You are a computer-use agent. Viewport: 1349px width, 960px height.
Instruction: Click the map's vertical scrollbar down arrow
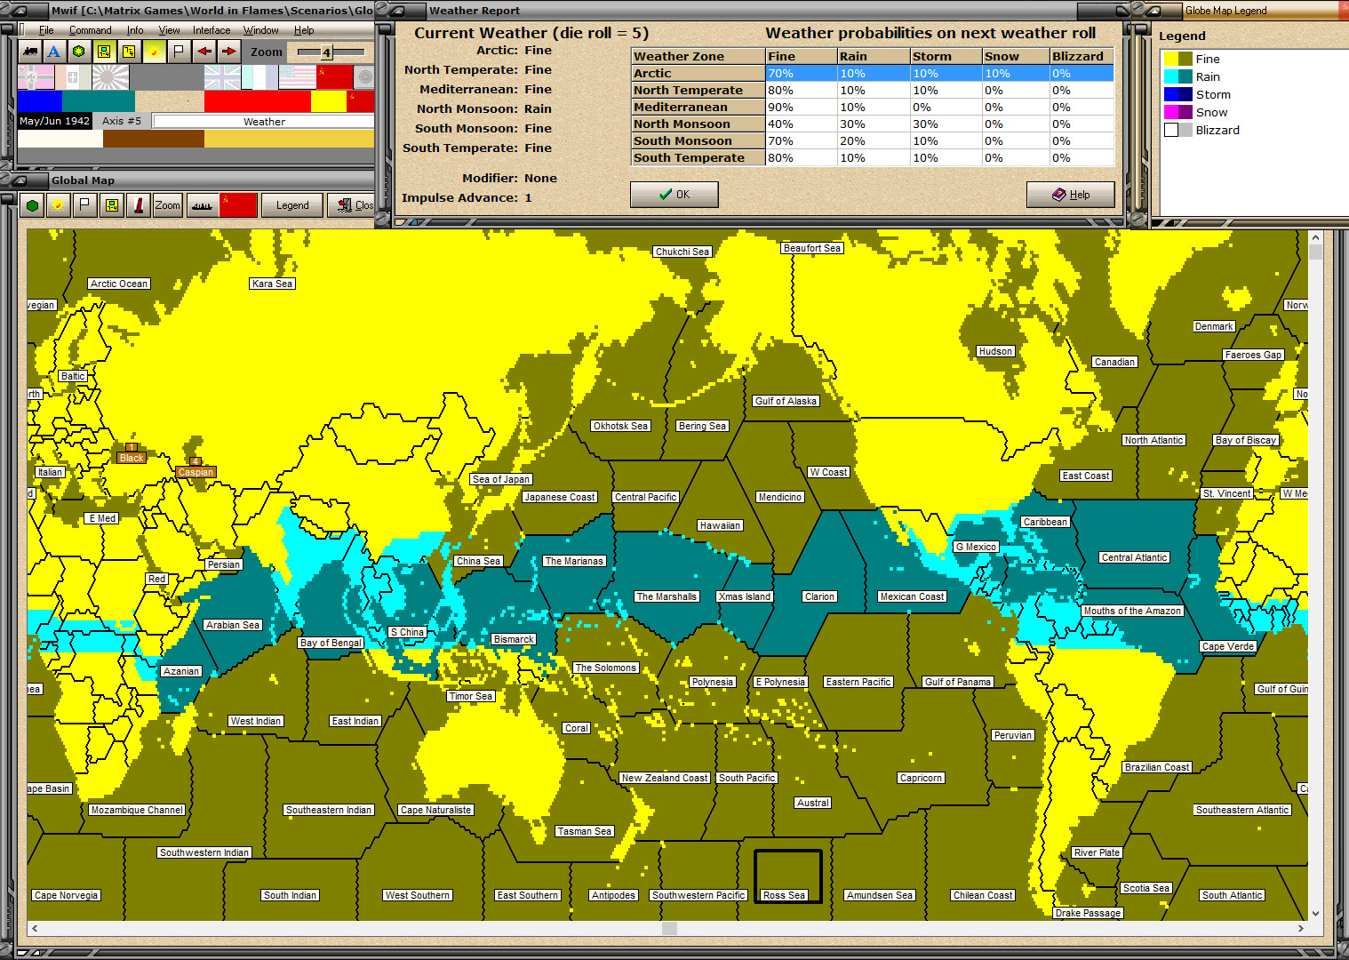1315,913
